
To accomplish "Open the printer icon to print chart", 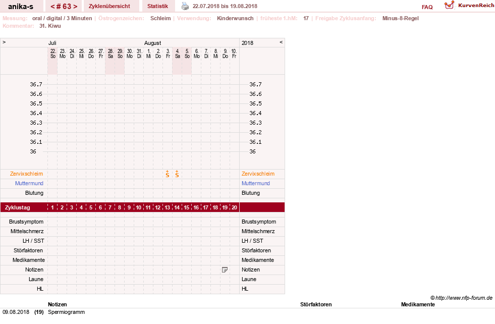I will coord(185,6).
